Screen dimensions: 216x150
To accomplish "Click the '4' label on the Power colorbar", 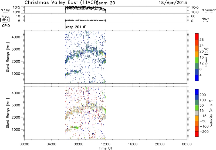I will tap(200, 75).
